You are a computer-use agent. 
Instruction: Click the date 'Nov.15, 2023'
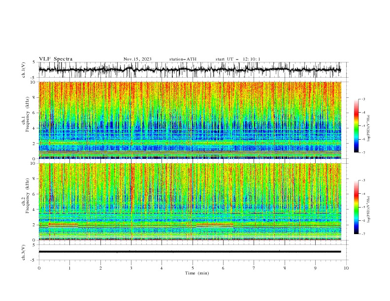click(x=137, y=59)
